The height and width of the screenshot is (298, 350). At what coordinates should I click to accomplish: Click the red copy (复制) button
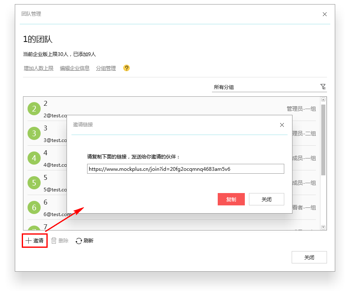(x=231, y=199)
